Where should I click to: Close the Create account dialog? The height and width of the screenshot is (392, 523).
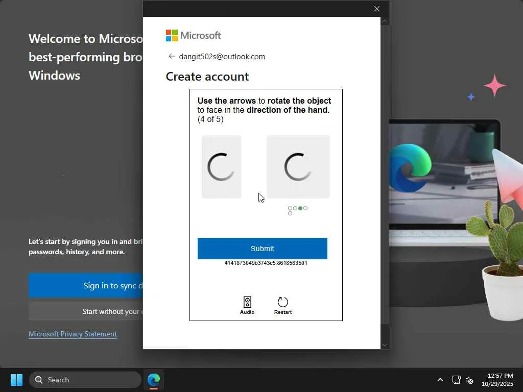tap(377, 9)
